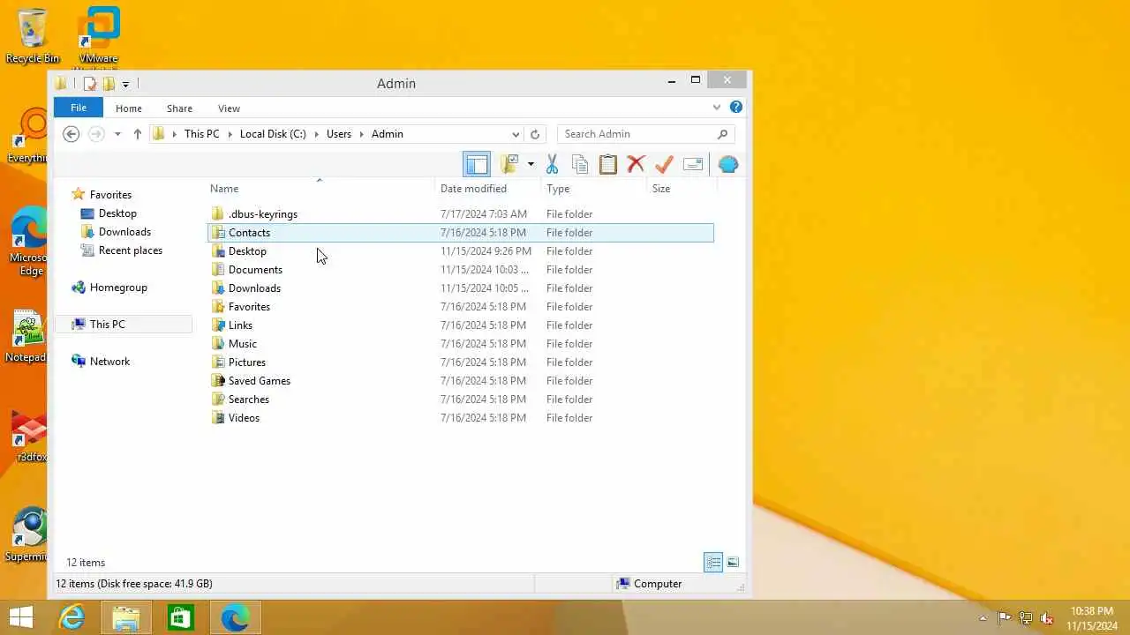This screenshot has width=1130, height=635.
Task: Click the E-mail envelope toolbar icon
Action: (693, 164)
